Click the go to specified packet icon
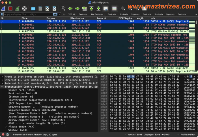 pyautogui.click(x=84, y=8)
